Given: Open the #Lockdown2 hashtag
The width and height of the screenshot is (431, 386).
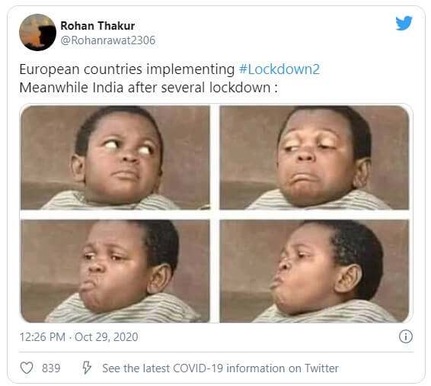Looking at the screenshot, I should (x=279, y=69).
